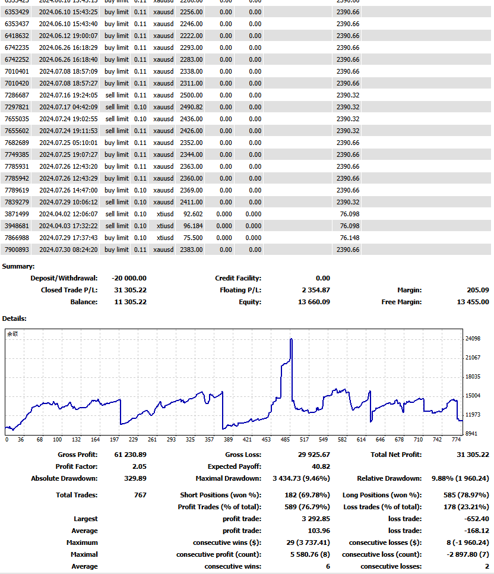This screenshot has width=494, height=574.
Task: Click timestamp 2024.07.26 14:47:00
Action: tap(68, 190)
